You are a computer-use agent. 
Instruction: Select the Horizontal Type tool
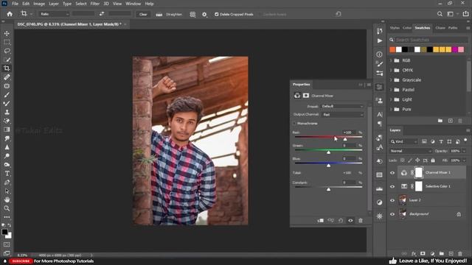7,174
